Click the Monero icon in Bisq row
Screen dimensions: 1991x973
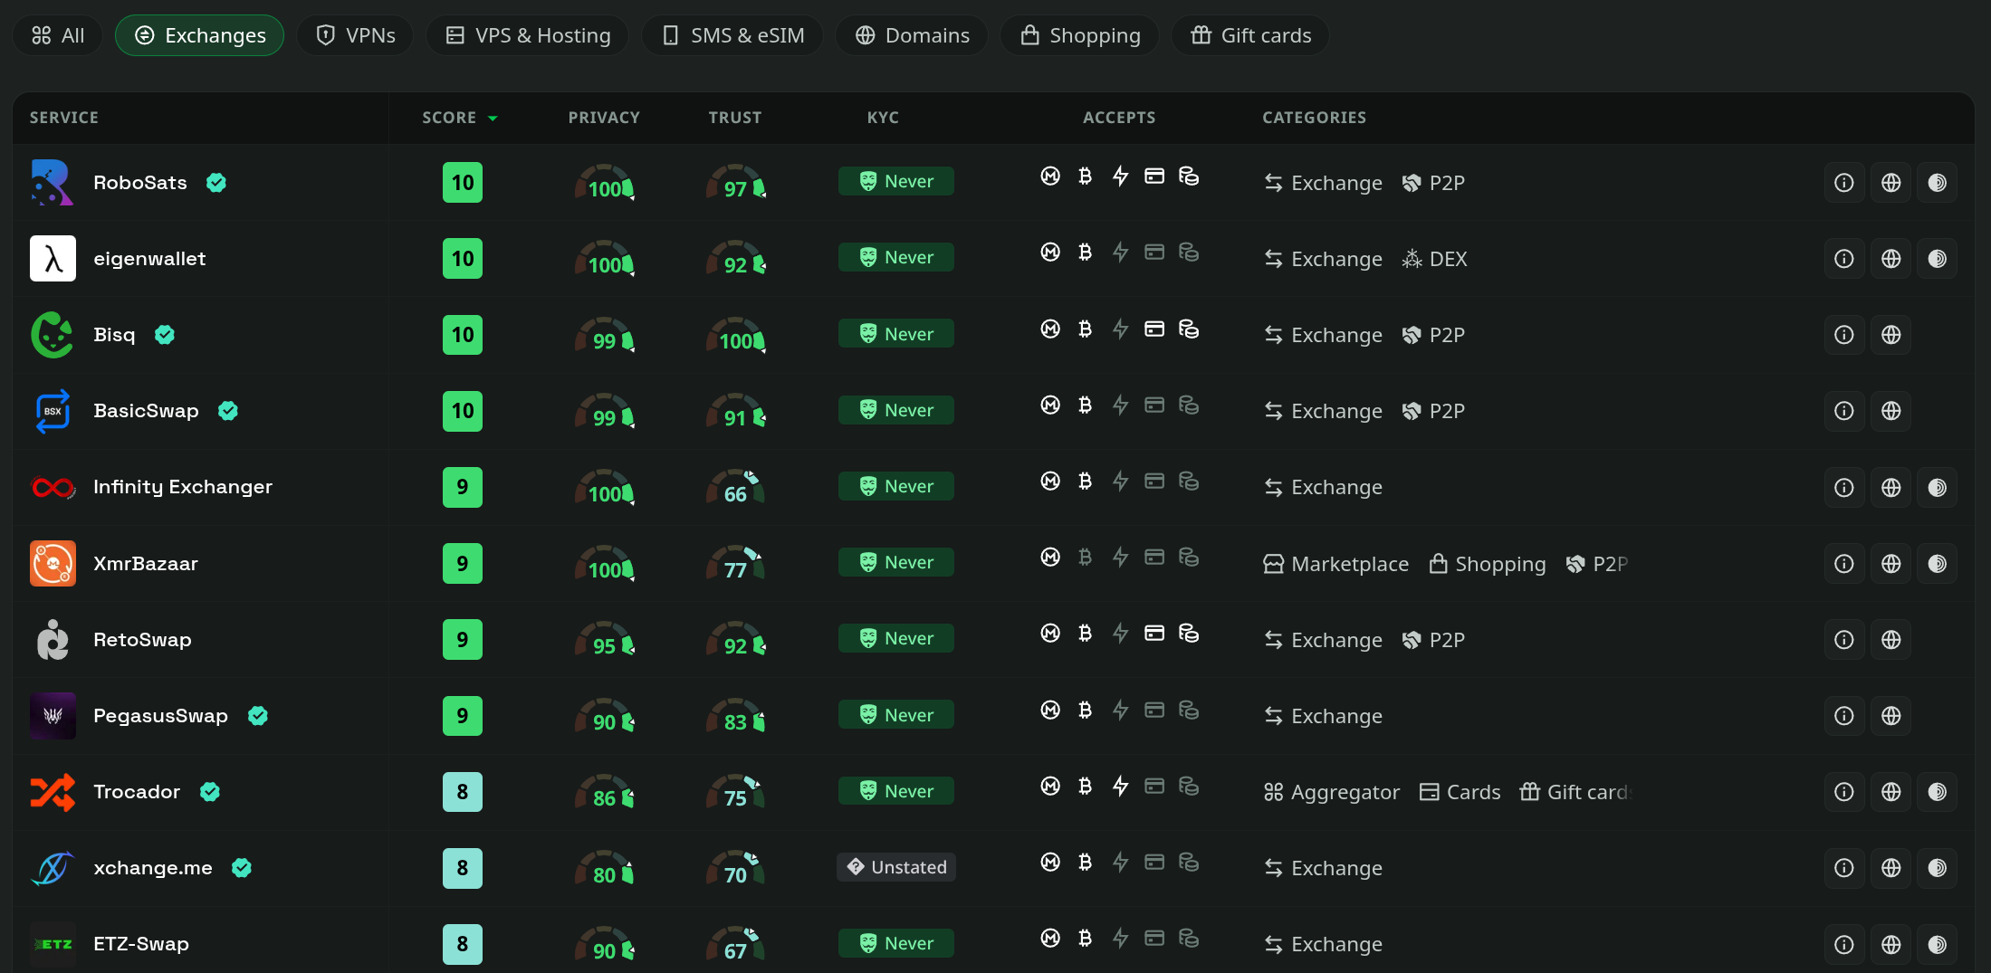point(1050,329)
